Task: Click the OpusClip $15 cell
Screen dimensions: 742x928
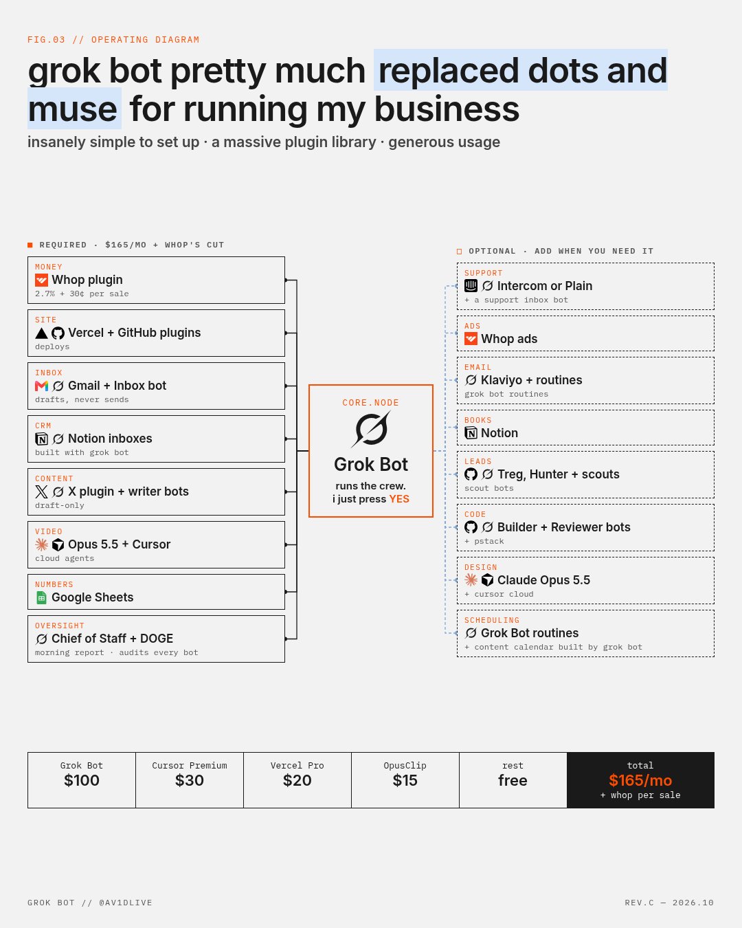Action: [405, 780]
